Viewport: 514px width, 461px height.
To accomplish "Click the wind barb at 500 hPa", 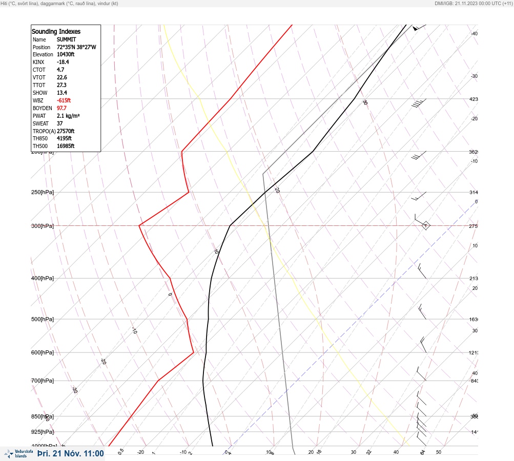I will click(422, 311).
